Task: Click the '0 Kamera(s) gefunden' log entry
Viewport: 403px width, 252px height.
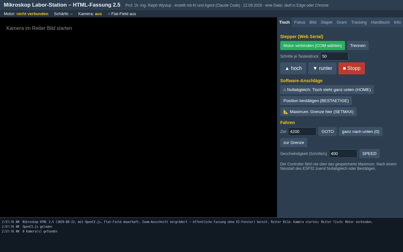Action: click(40, 231)
